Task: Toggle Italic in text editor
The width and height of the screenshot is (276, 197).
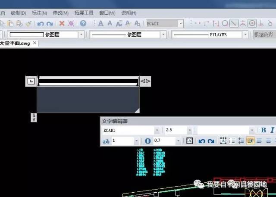Action: [272, 130]
